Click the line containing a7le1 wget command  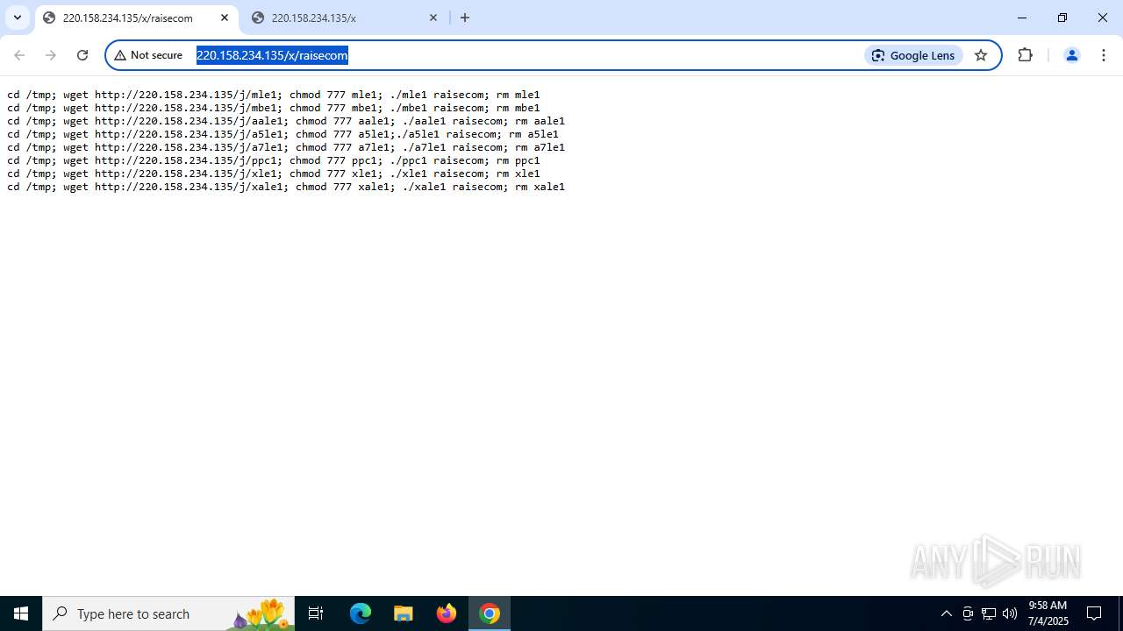pos(286,147)
